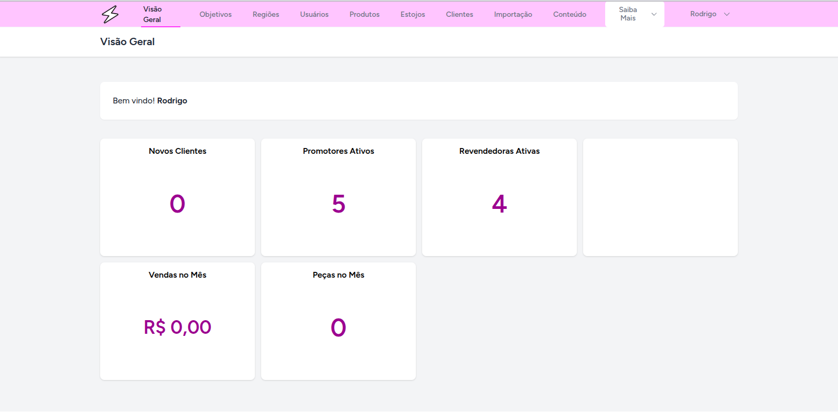View the Clientes page

459,14
